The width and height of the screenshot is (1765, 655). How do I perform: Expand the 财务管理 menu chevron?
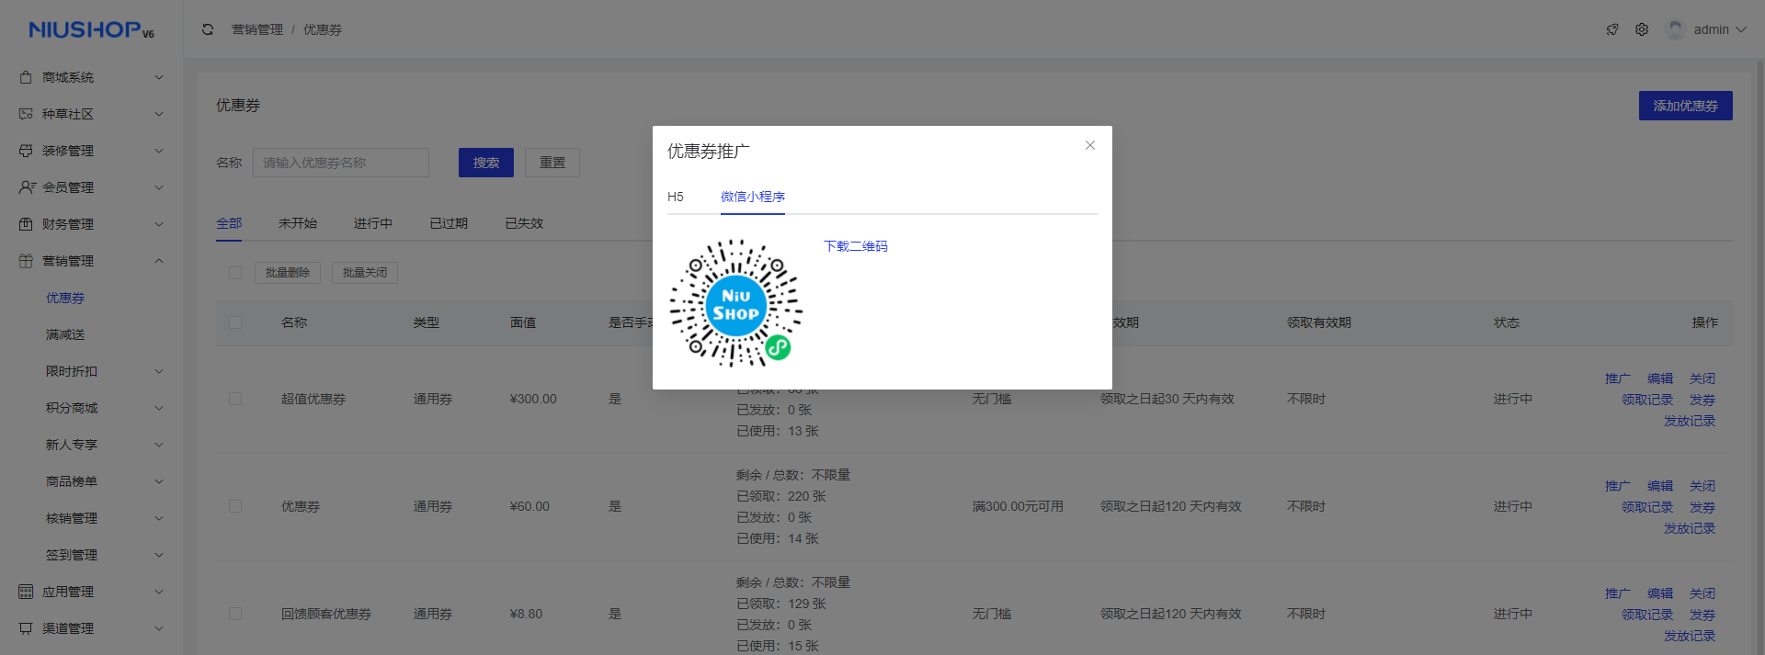pyautogui.click(x=159, y=224)
